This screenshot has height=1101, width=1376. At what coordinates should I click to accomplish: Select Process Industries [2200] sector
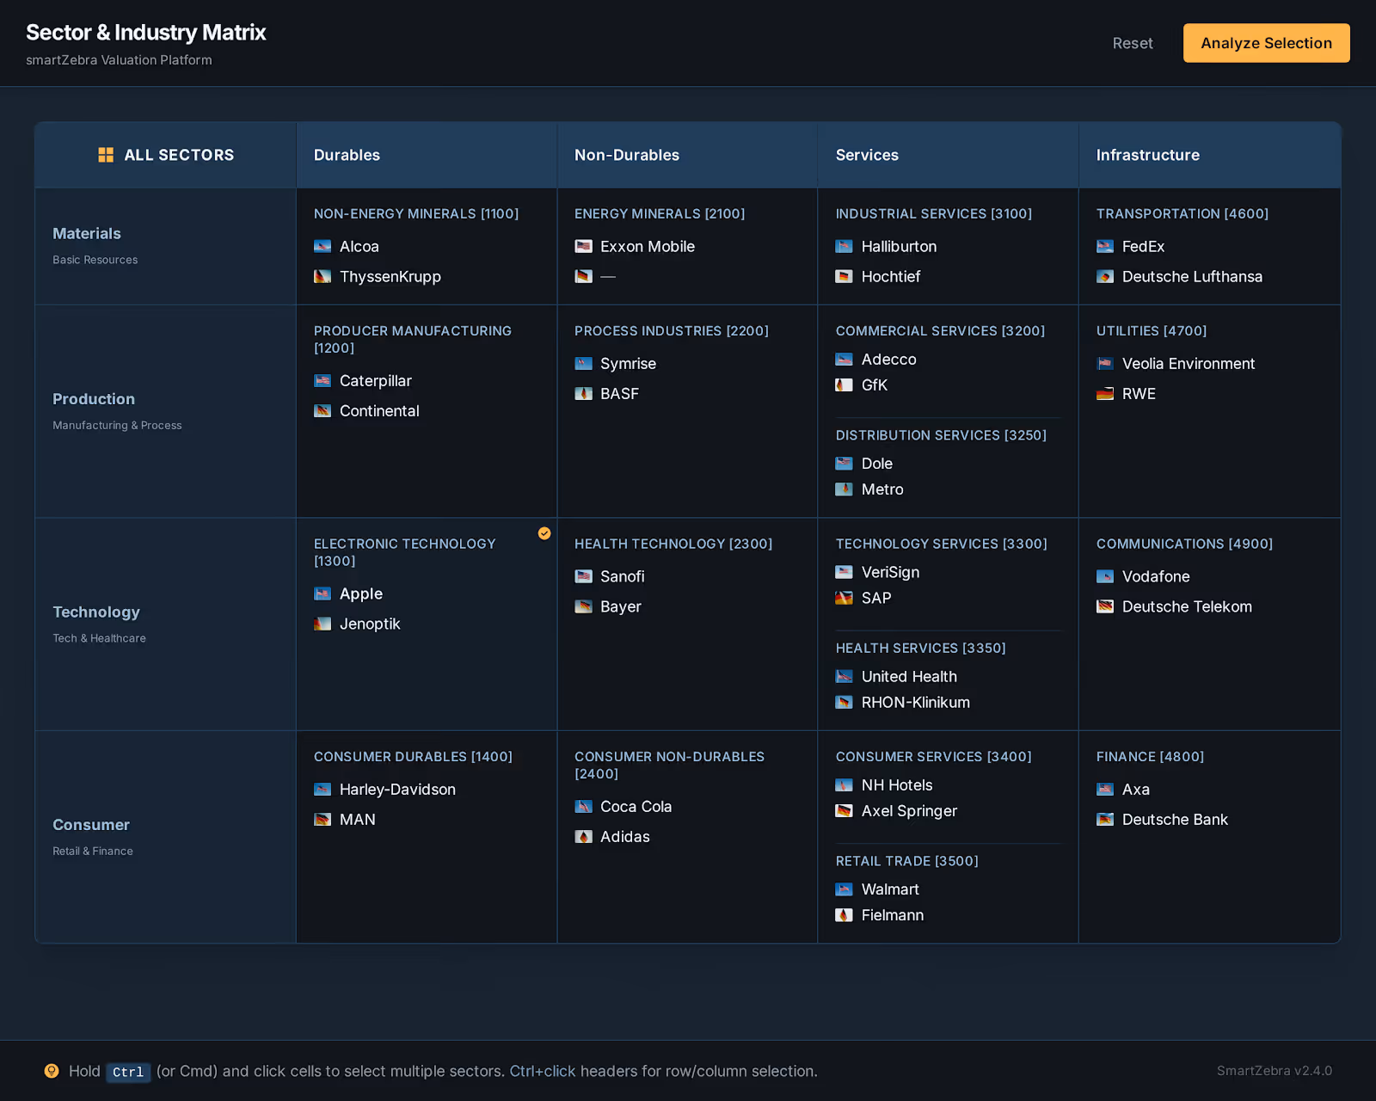point(687,411)
